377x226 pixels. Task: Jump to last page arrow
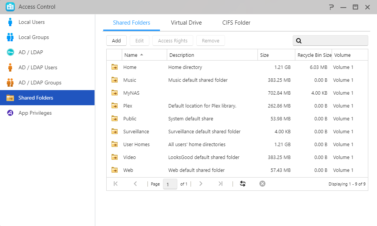(x=220, y=184)
